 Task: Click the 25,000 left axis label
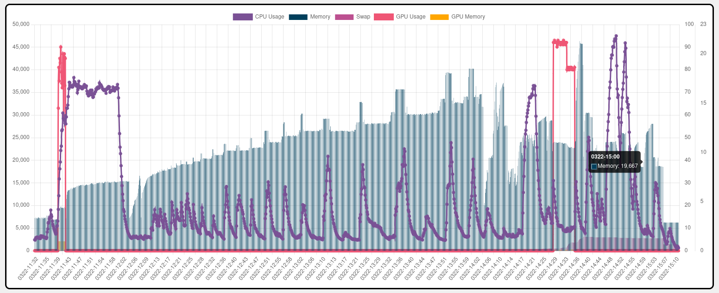tap(21, 138)
